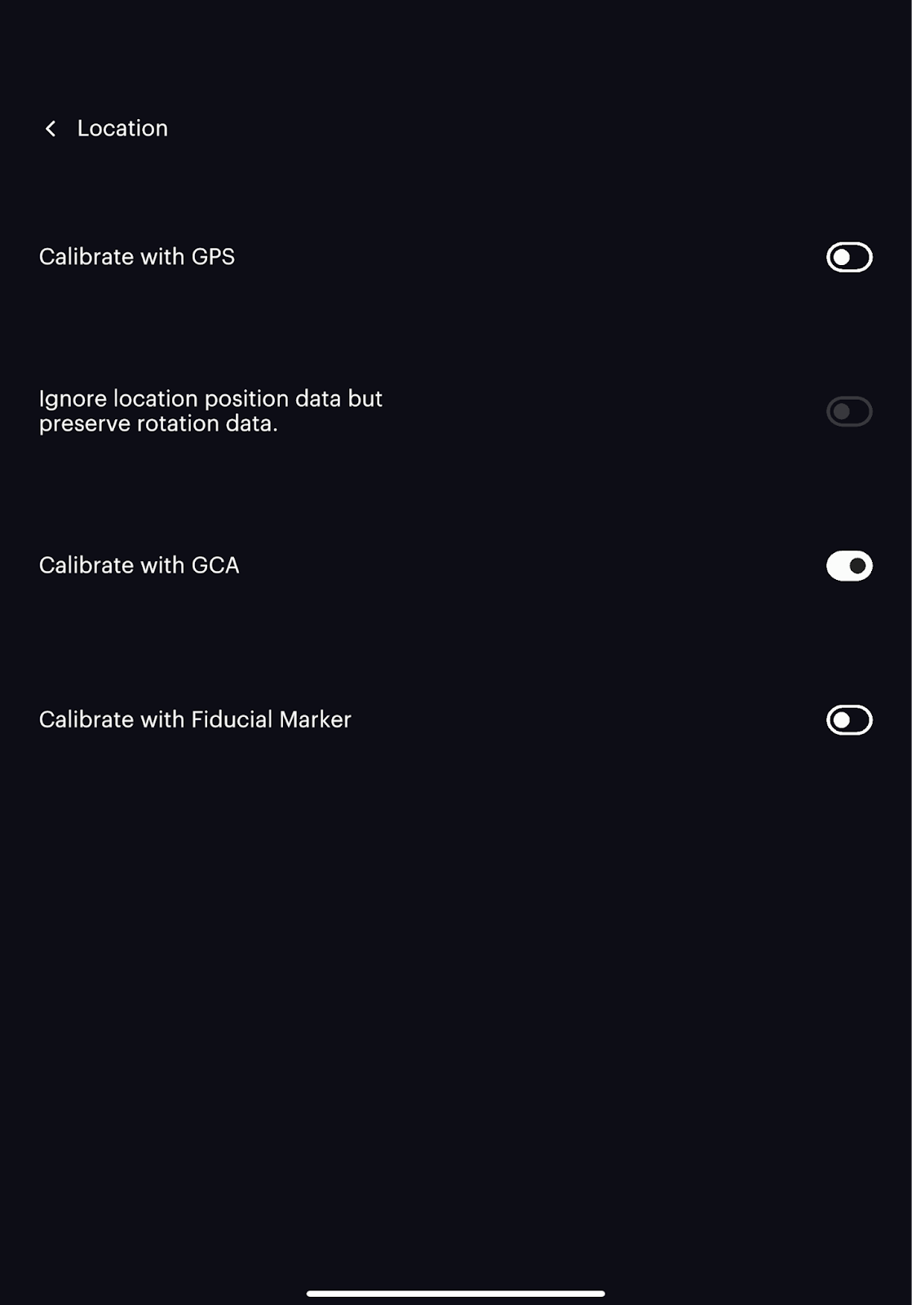This screenshot has height=1305, width=912.
Task: Return to the previous screen from Location
Action: tap(51, 129)
